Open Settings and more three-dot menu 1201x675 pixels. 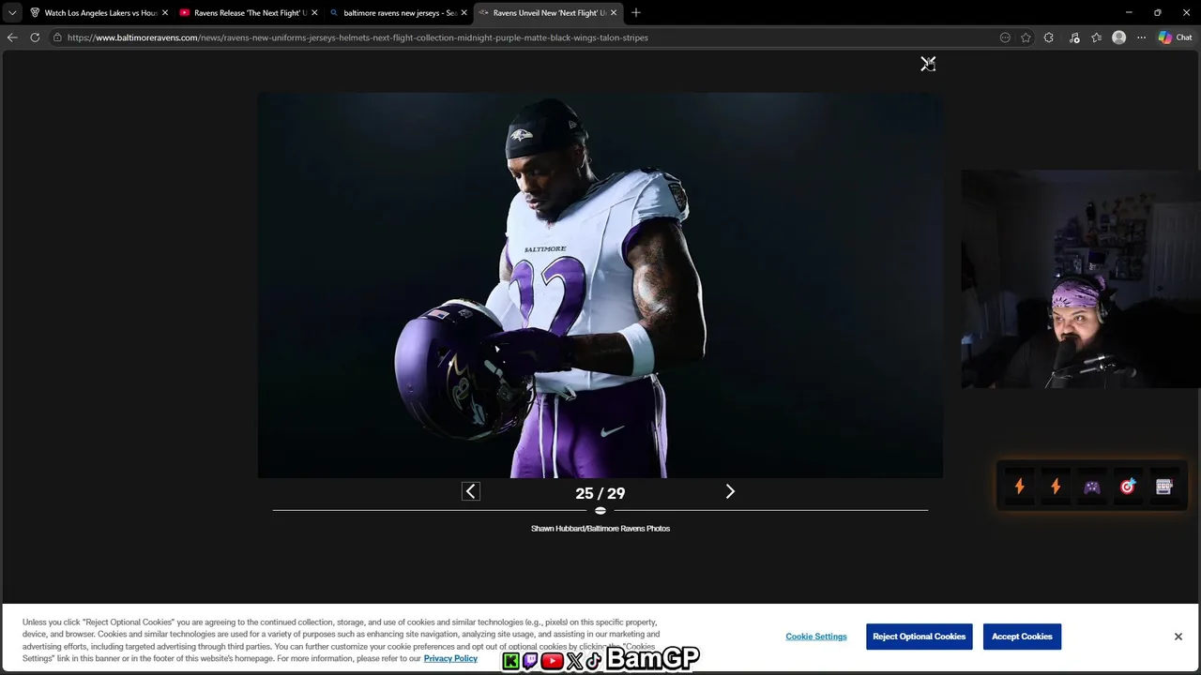coord(1141,37)
